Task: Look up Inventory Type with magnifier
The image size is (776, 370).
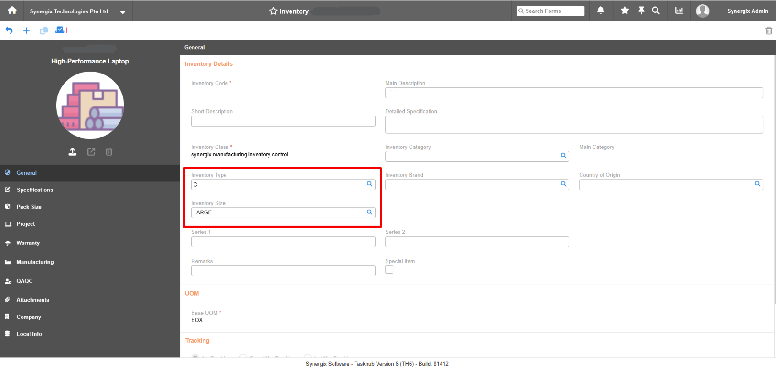Action: (369, 184)
